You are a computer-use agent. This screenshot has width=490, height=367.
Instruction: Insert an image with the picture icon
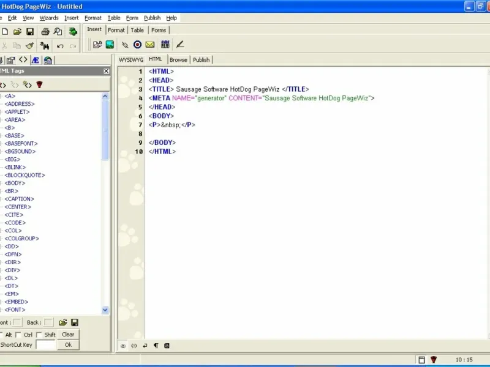point(110,45)
